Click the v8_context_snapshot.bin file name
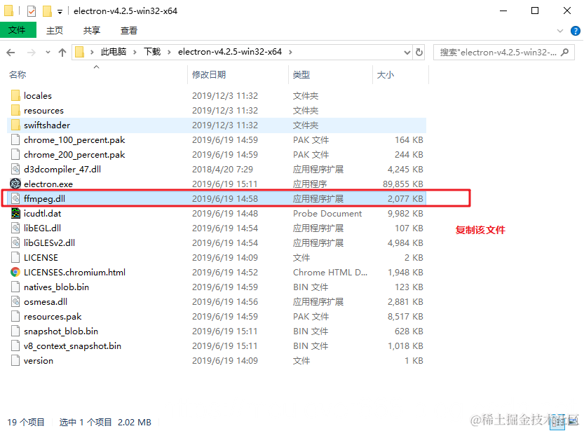Image resolution: width=584 pixels, height=431 pixels. [72, 346]
